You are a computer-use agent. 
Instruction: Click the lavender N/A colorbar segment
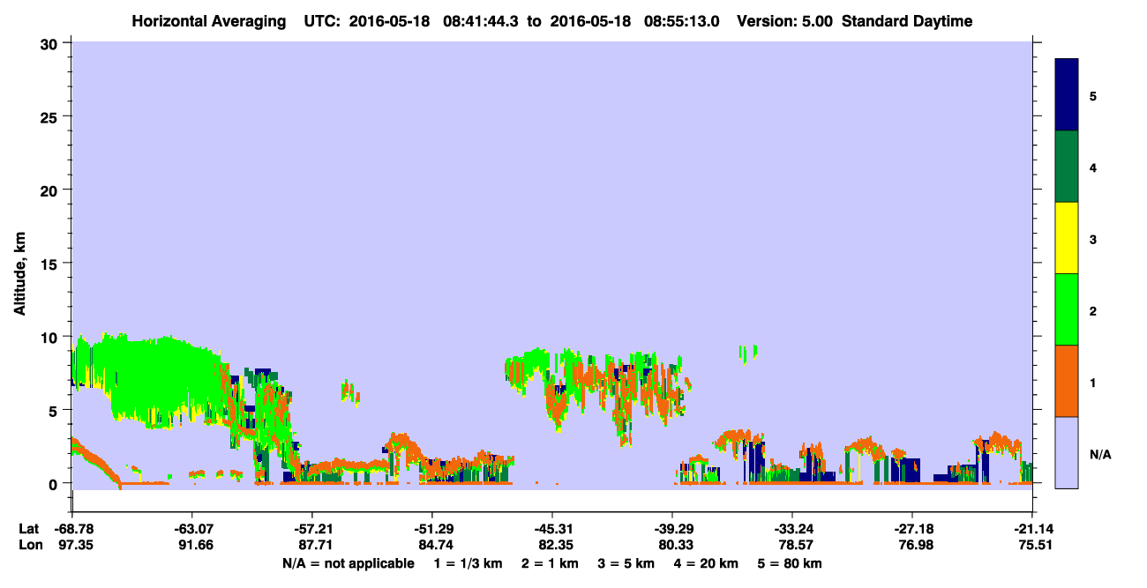coord(1067,452)
